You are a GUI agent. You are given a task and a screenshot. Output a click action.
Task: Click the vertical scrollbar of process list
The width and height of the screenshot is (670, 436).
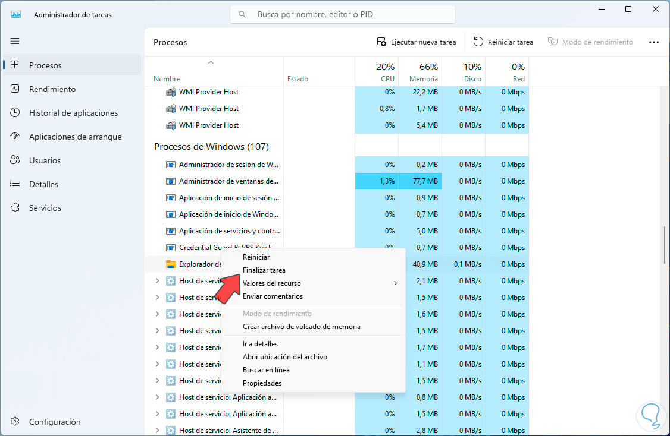click(x=665, y=245)
